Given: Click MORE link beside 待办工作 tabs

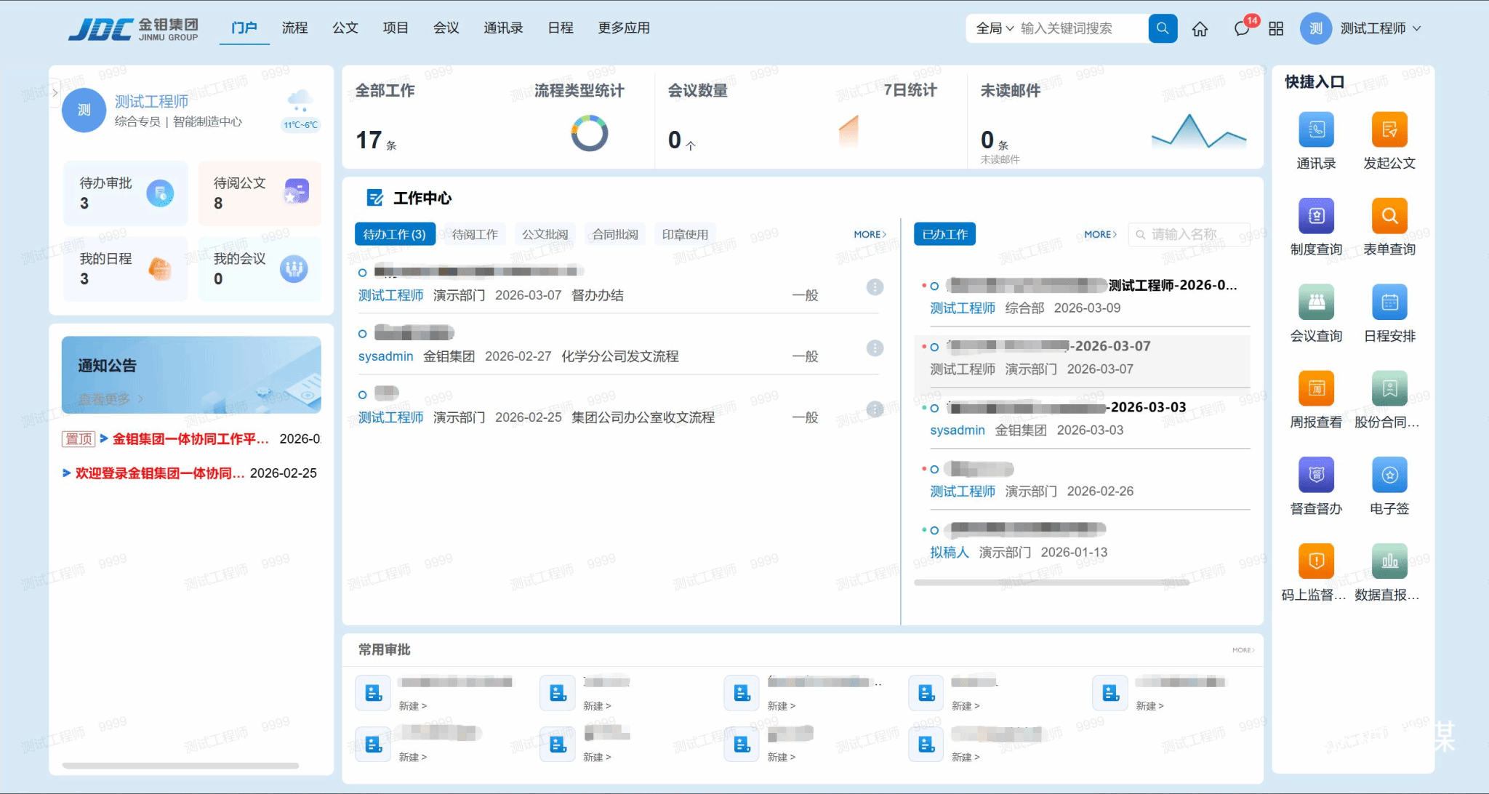Looking at the screenshot, I should (870, 234).
